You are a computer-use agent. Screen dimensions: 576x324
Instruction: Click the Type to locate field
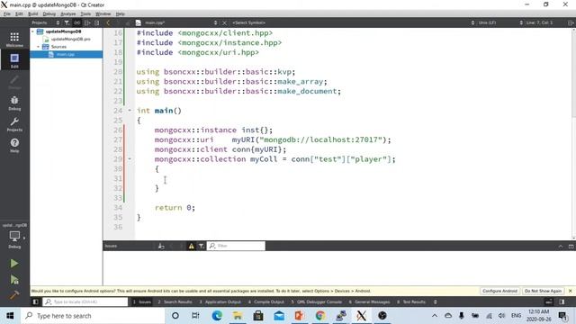85,302
